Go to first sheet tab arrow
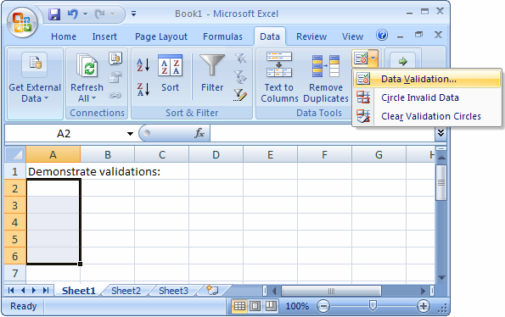 point(11,291)
